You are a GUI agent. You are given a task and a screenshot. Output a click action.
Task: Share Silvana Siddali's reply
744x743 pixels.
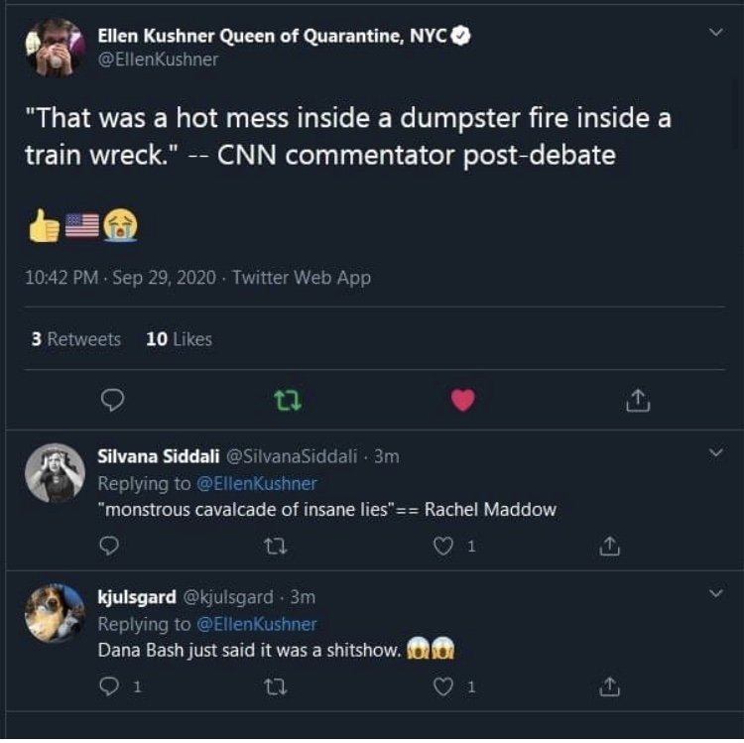pos(612,545)
